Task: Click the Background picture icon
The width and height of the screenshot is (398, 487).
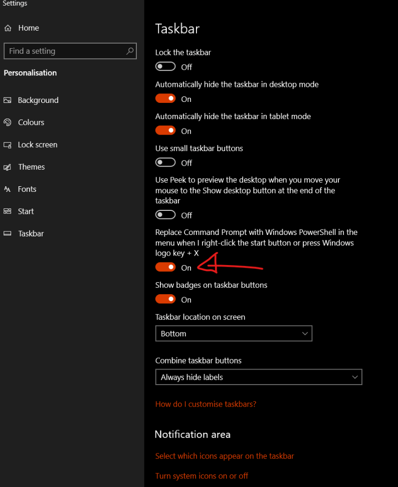Action: tap(8, 100)
